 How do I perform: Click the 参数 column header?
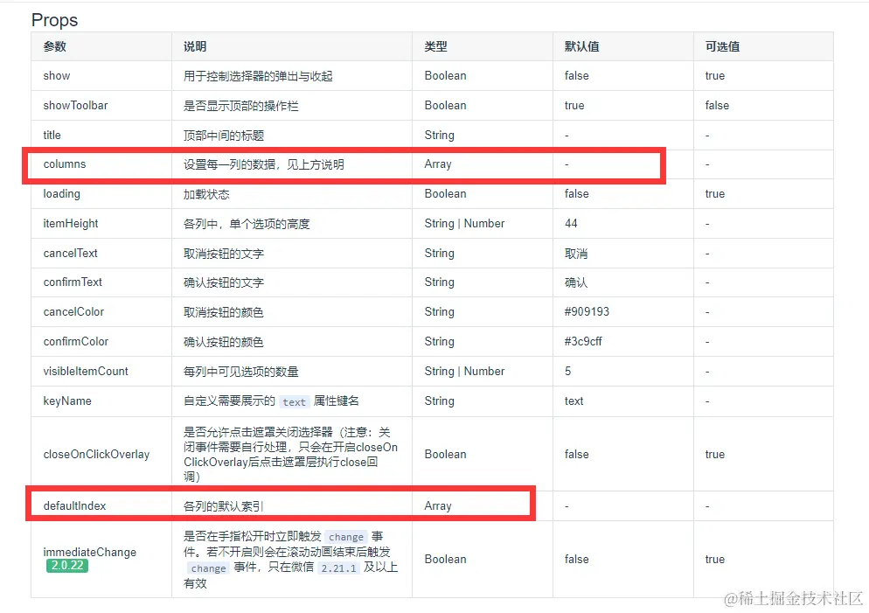point(55,46)
